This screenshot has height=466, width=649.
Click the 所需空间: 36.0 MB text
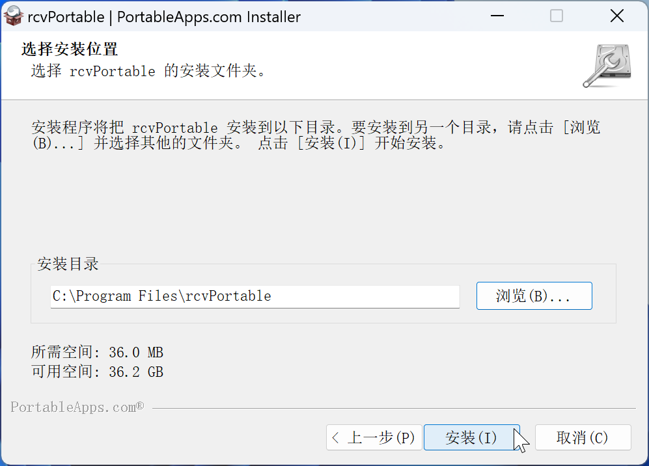point(97,353)
